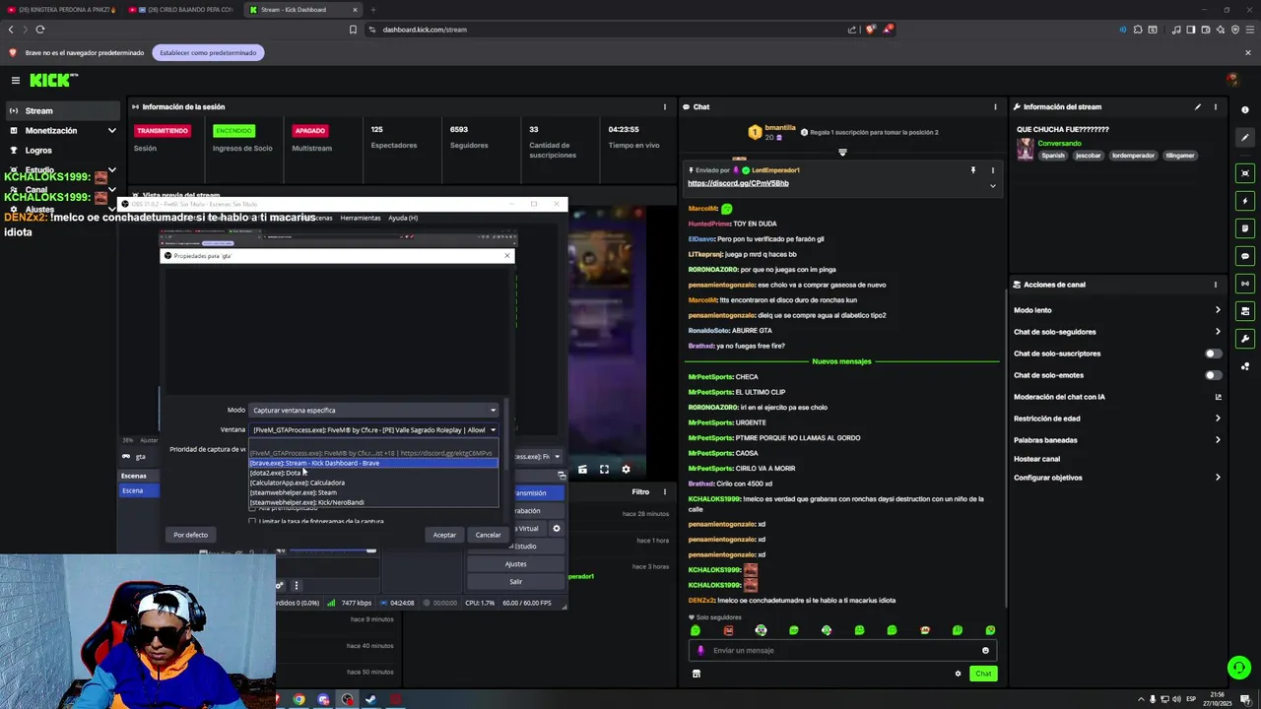Open Moderación del chat con IA

click(x=1117, y=397)
